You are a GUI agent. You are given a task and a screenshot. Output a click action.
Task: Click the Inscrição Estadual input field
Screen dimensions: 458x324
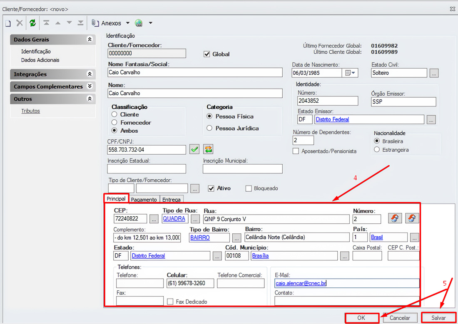[147, 169]
